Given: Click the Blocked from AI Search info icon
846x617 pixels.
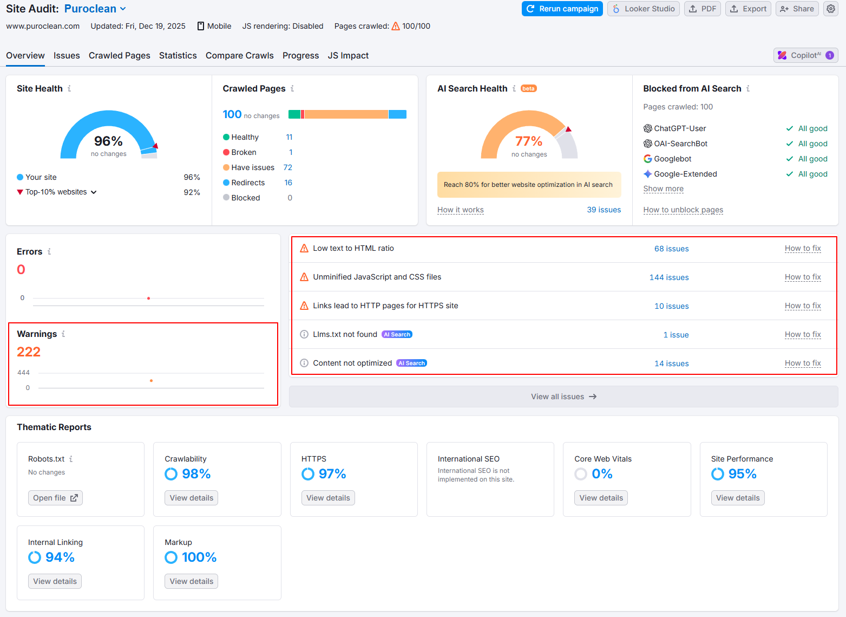Looking at the screenshot, I should click(748, 88).
